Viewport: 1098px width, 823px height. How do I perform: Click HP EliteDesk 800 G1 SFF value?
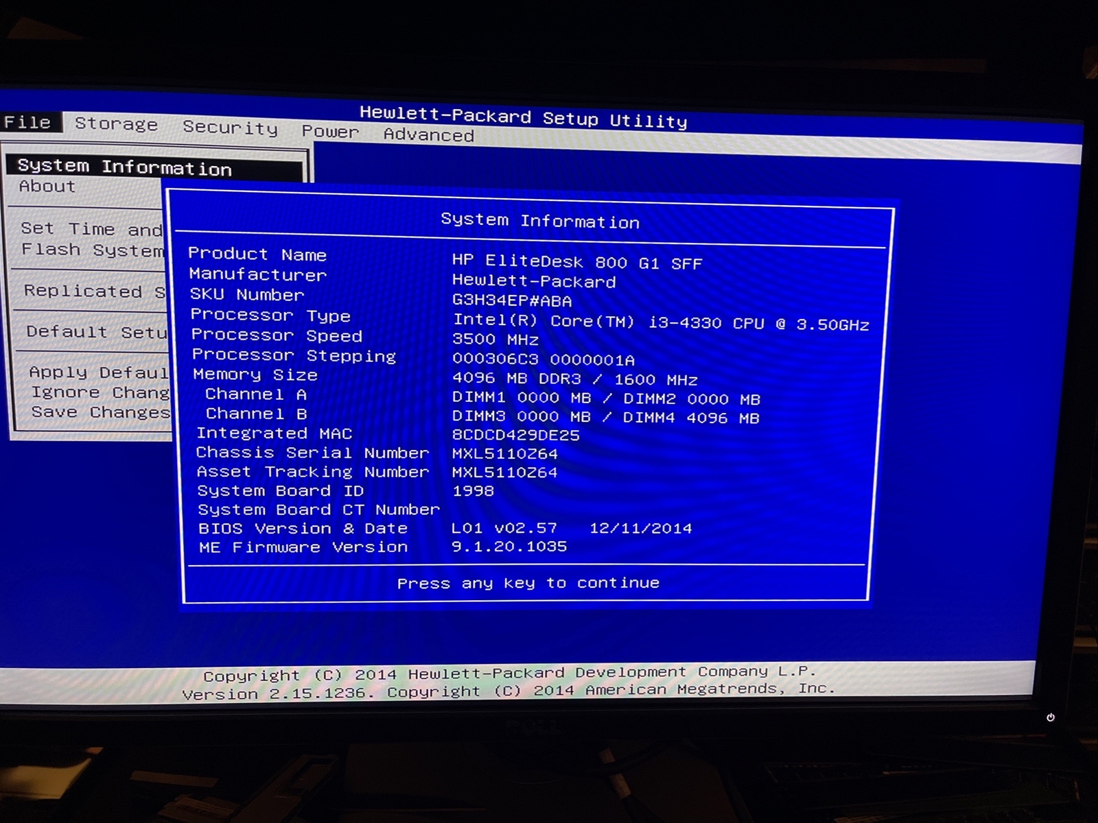pos(577,261)
